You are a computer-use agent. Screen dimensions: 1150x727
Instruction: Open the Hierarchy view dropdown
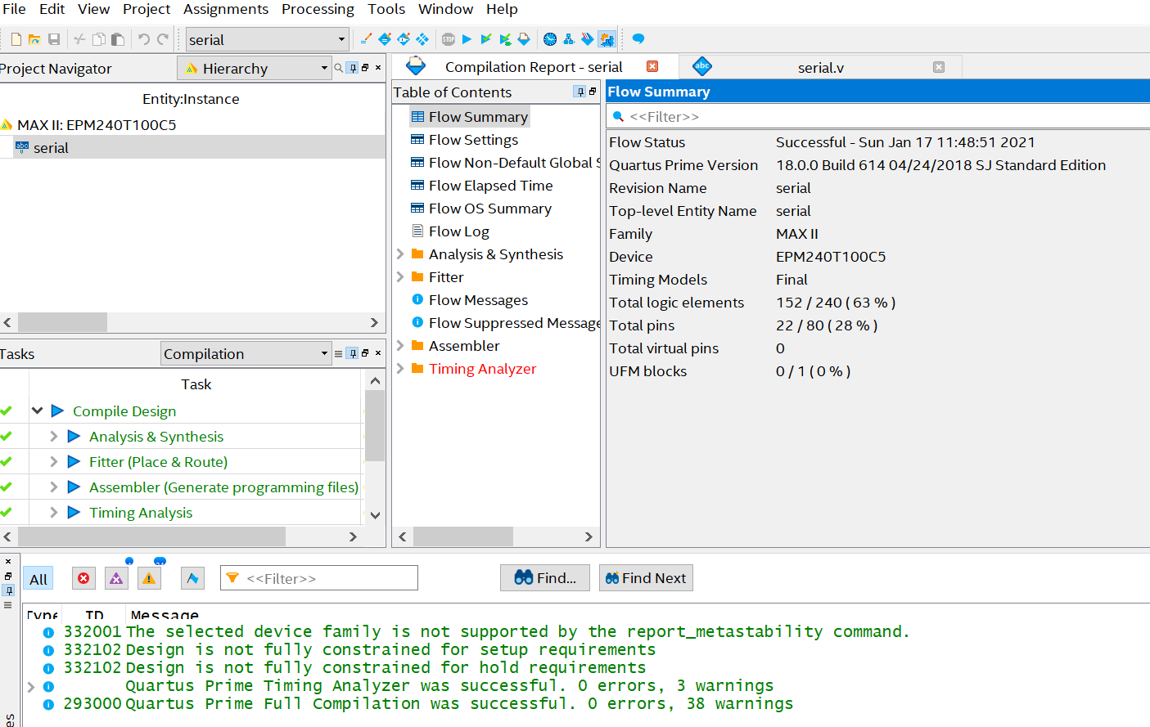pyautogui.click(x=255, y=68)
